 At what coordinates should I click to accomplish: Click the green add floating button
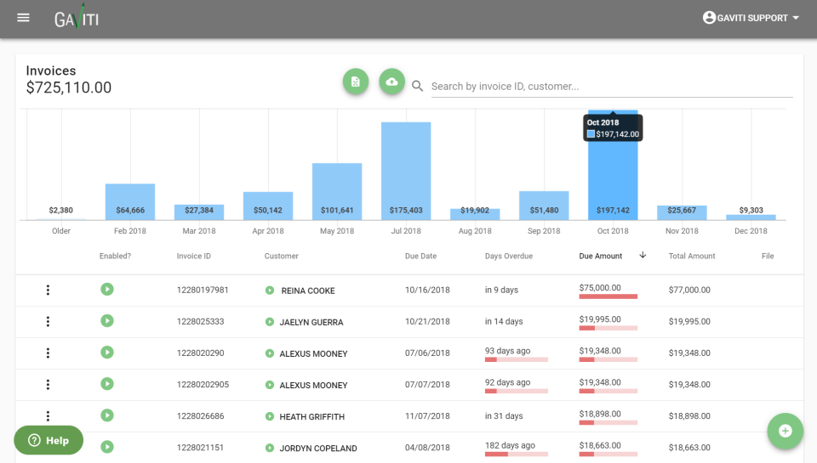click(785, 431)
